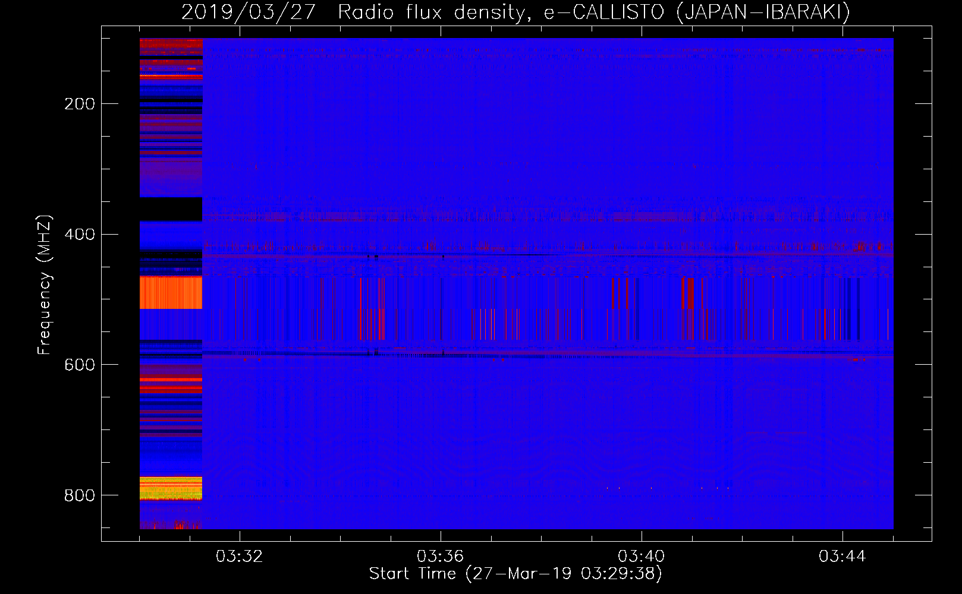The height and width of the screenshot is (594, 962).
Task: Click the "Start Time (27-Mar-19 03:29:38)" label
Action: (x=515, y=574)
